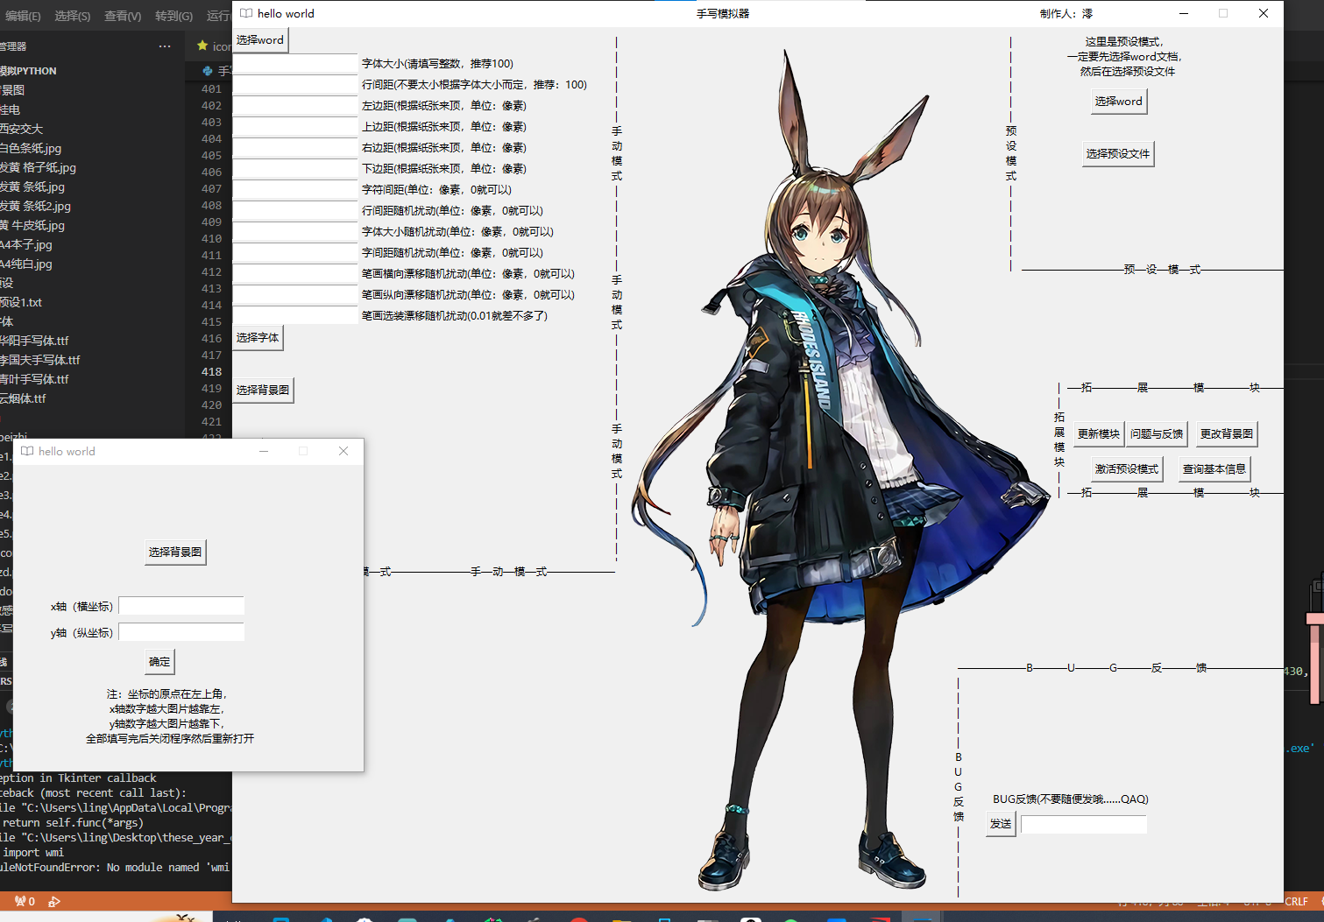Viewport: 1324px width, 922px height.
Task: Open 预设1.txt in the explorer
Action: click(21, 302)
